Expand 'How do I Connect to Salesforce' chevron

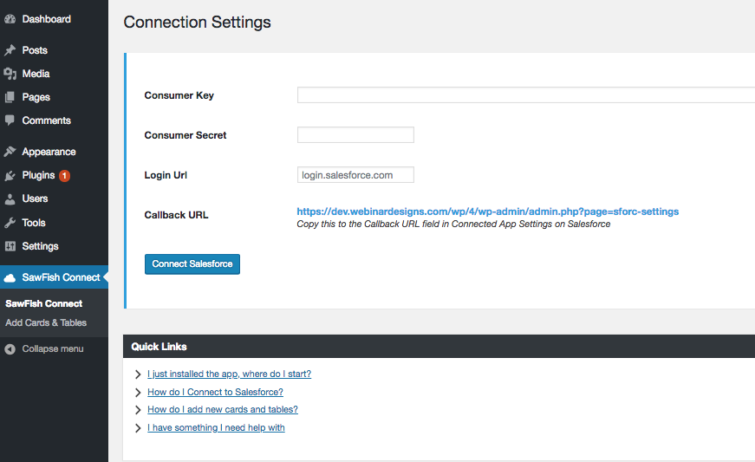click(138, 392)
